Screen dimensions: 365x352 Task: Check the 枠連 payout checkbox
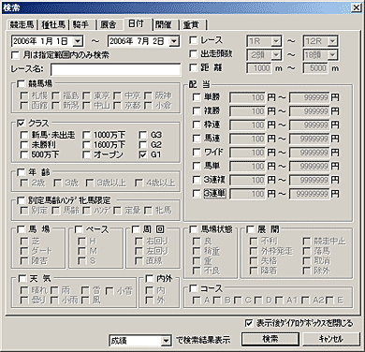coord(197,125)
